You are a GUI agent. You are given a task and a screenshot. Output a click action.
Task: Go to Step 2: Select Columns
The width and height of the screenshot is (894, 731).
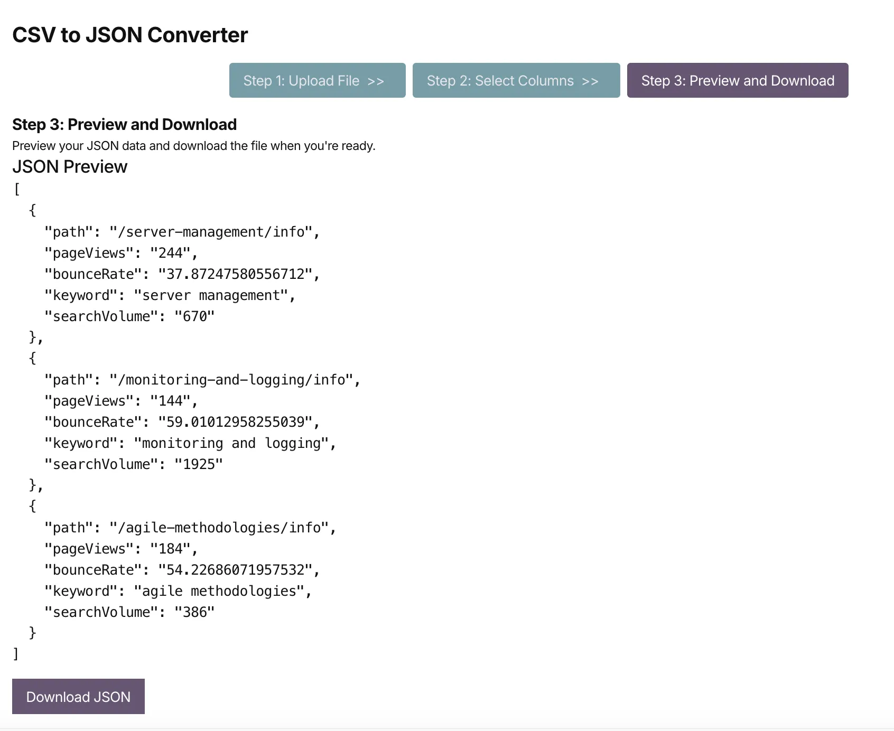click(516, 80)
